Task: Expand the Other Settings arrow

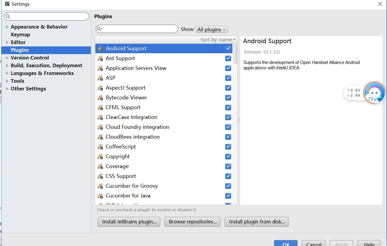Action: [7, 89]
